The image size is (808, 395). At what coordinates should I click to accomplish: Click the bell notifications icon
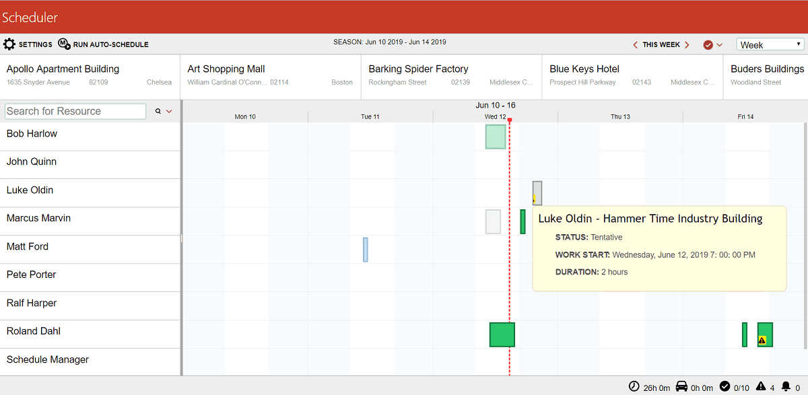click(786, 386)
